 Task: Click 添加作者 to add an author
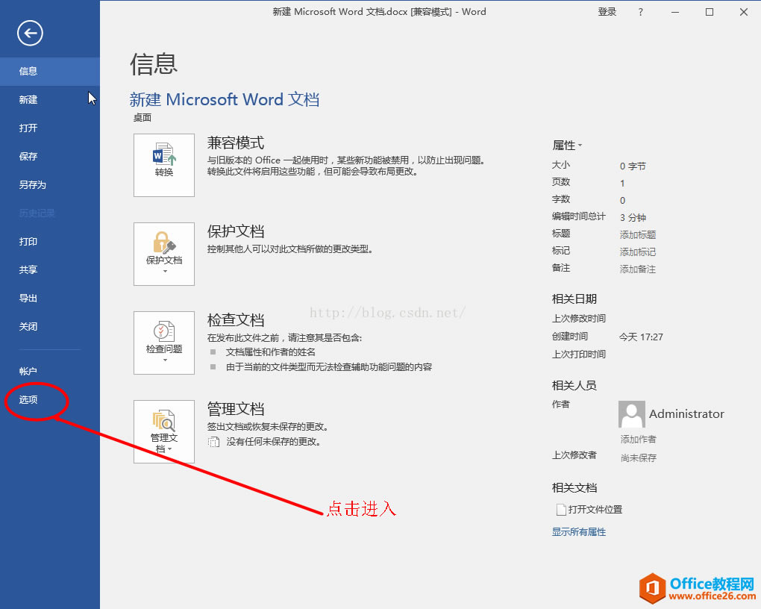point(638,440)
